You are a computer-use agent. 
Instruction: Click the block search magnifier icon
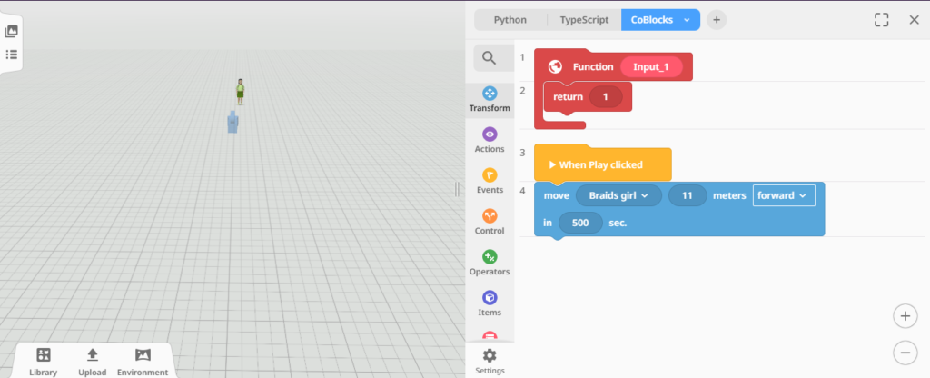489,57
